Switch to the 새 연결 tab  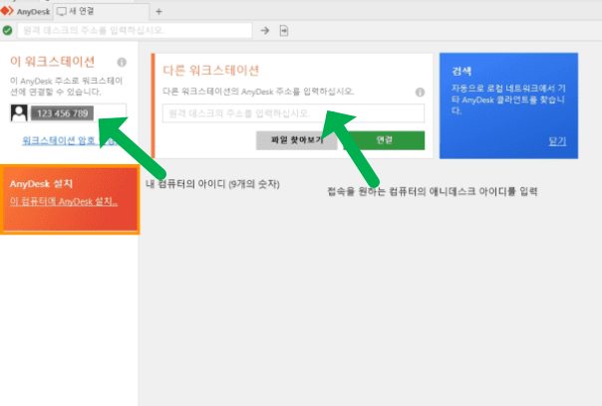point(101,12)
